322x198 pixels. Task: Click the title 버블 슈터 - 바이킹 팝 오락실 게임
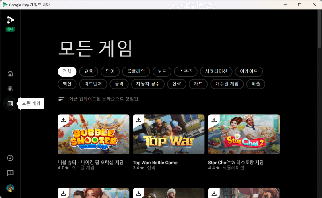click(91, 163)
